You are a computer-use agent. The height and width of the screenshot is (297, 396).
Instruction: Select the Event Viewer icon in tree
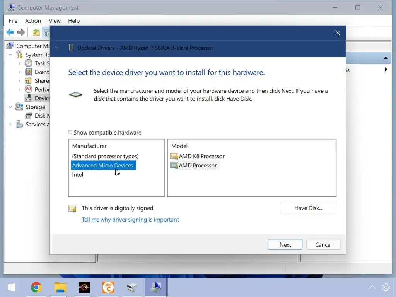point(29,72)
